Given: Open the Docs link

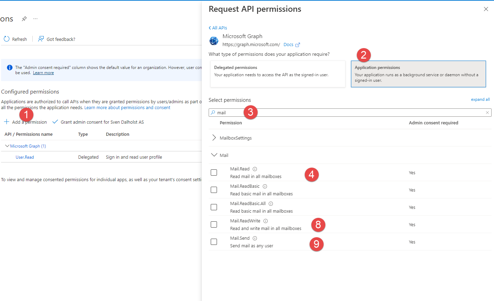Looking at the screenshot, I should [288, 45].
